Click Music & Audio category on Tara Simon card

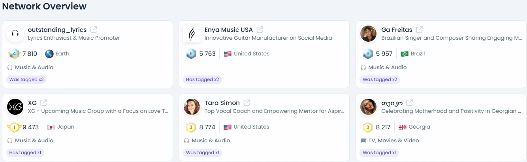(x=211, y=140)
